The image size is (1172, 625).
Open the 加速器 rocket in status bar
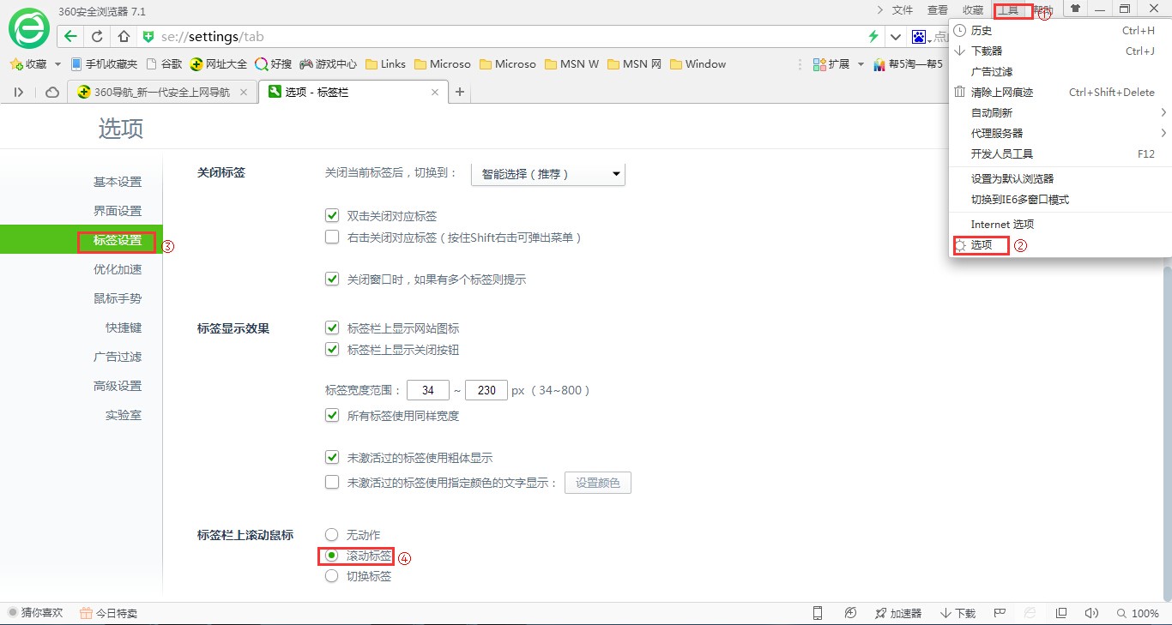(897, 613)
